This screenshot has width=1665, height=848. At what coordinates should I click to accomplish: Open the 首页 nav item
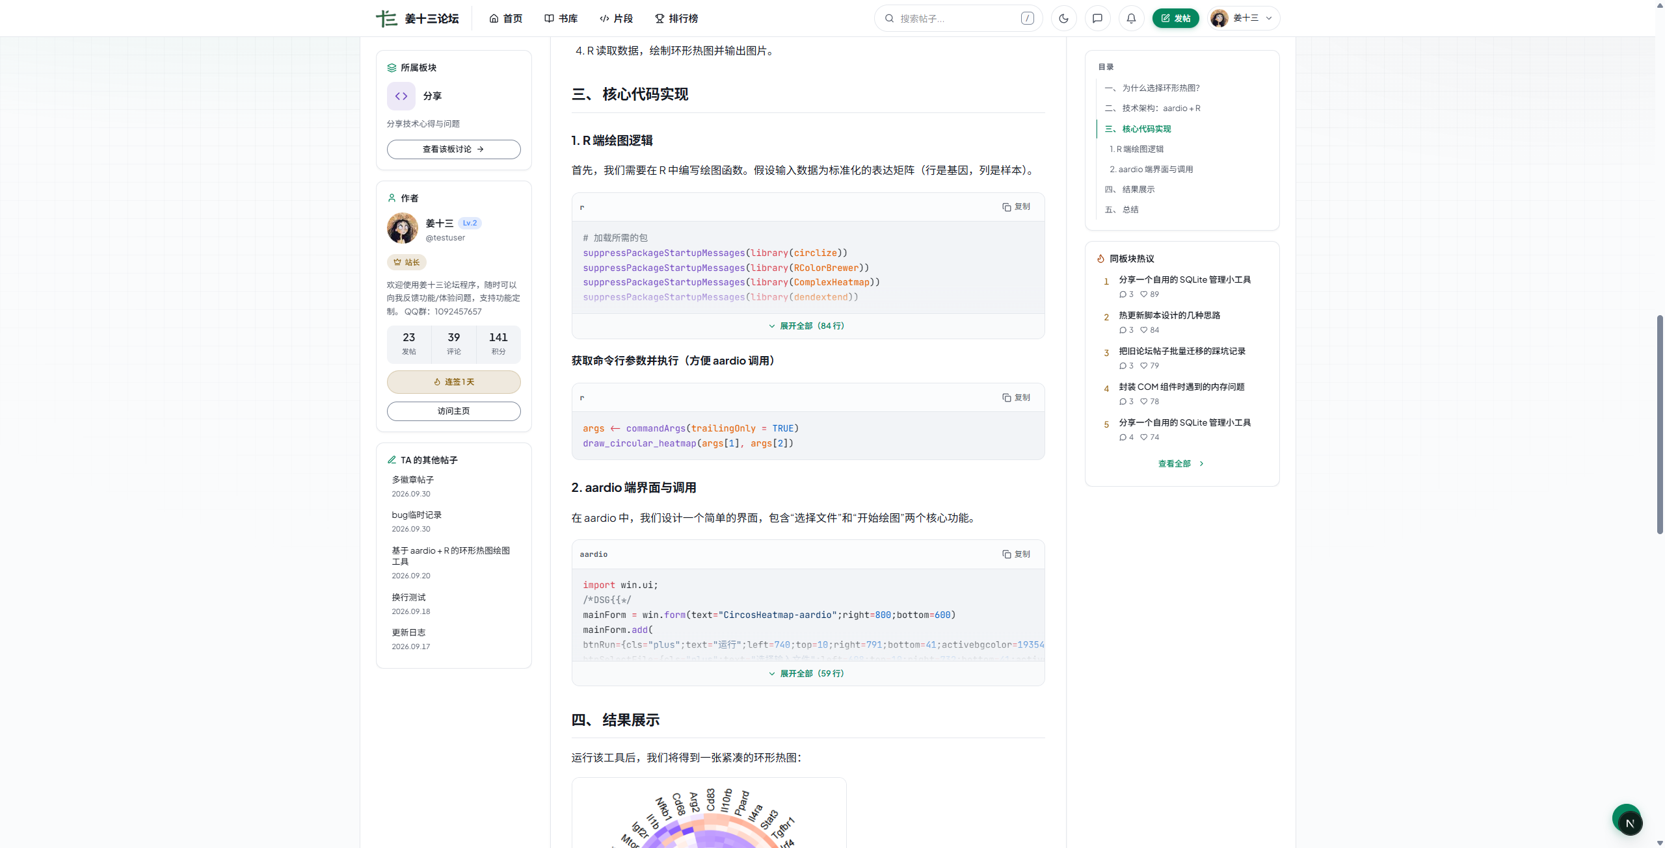click(x=506, y=18)
